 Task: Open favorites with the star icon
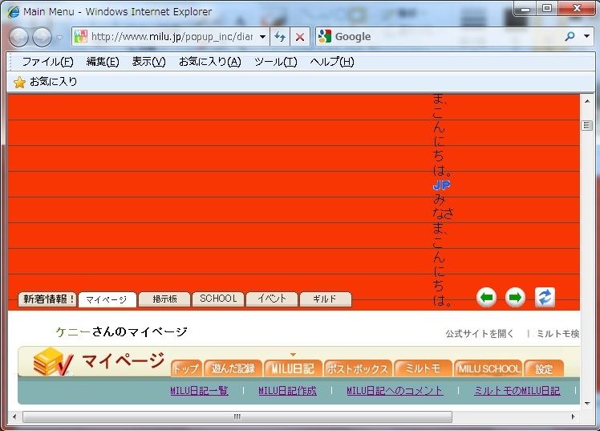click(x=19, y=82)
